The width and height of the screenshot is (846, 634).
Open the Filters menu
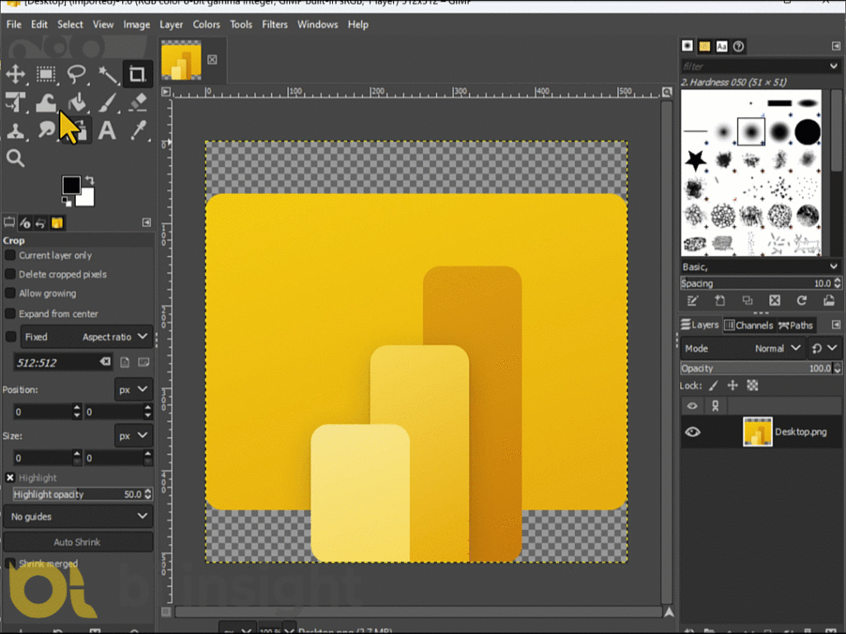point(274,24)
